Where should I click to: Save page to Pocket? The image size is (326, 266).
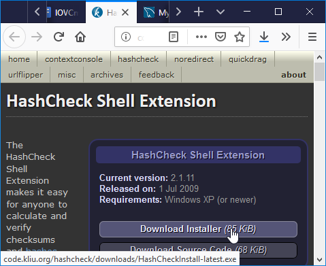tap(221, 37)
